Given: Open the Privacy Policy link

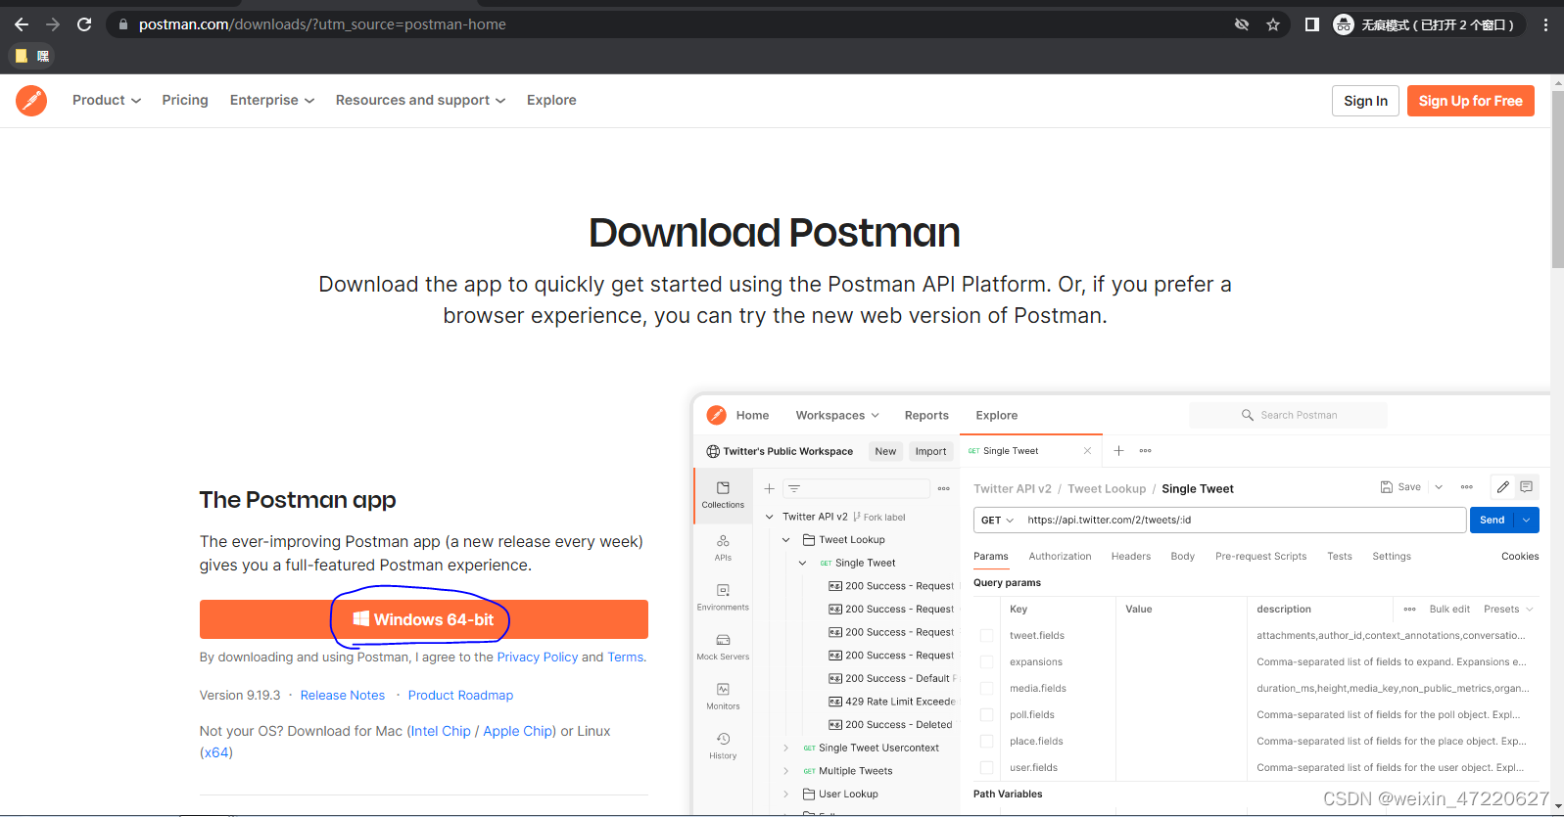Looking at the screenshot, I should 538,657.
